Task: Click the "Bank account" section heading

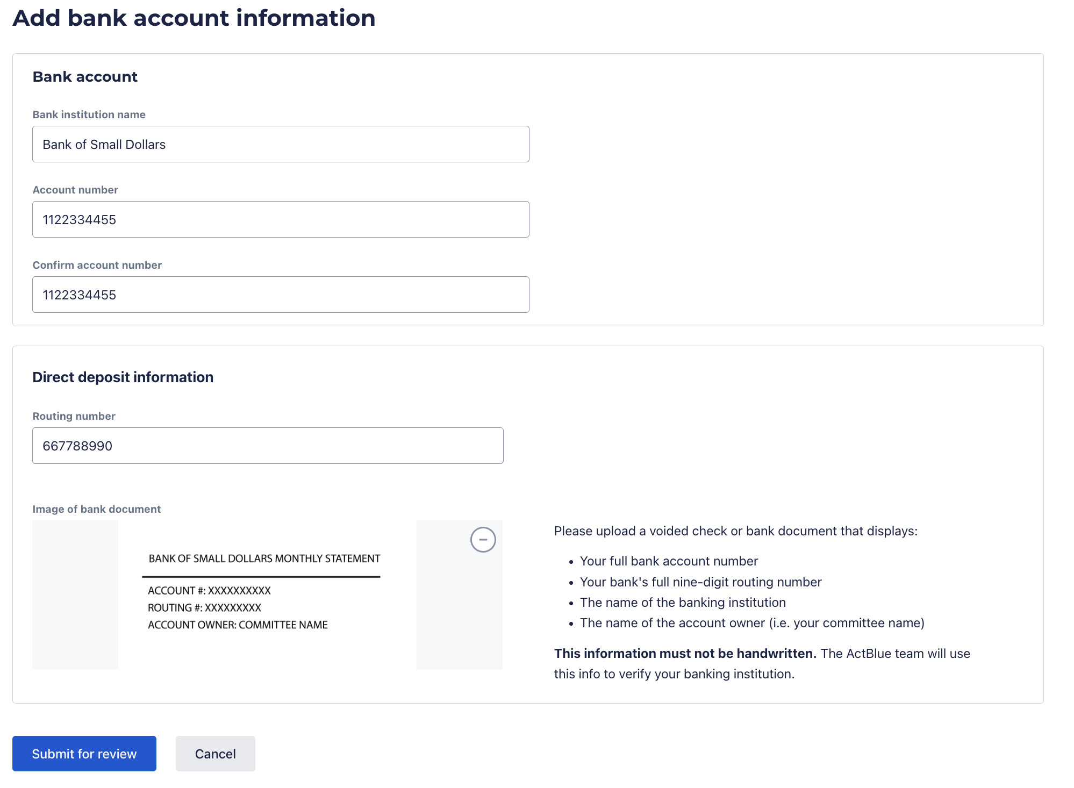Action: pyautogui.click(x=85, y=77)
